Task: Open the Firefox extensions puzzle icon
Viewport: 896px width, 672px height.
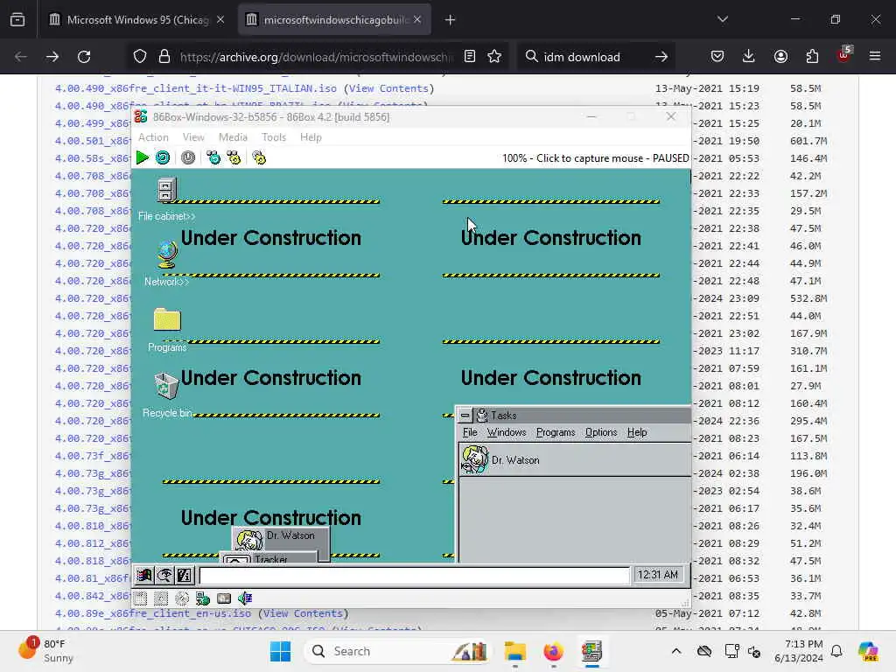Action: click(812, 57)
